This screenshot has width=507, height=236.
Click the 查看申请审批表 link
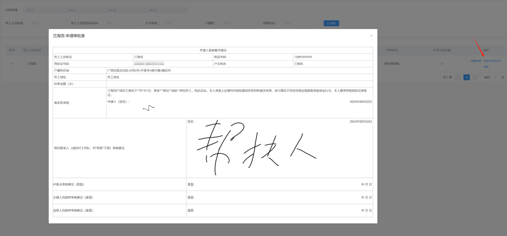click(492, 61)
